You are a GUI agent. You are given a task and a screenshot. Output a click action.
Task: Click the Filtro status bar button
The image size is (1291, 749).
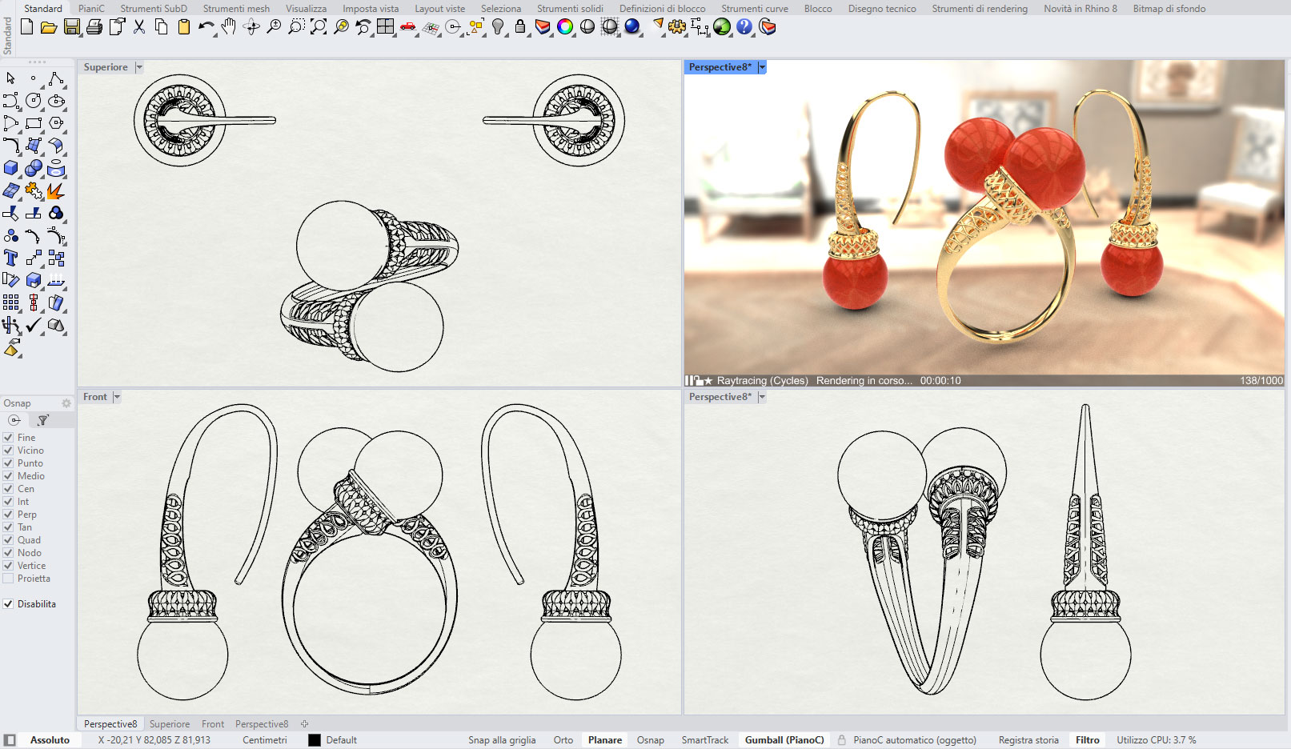click(1087, 740)
